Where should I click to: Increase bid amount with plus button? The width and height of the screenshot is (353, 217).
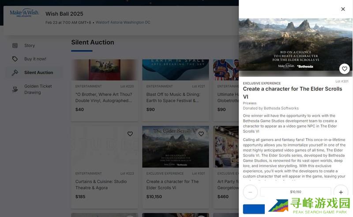click(x=341, y=192)
